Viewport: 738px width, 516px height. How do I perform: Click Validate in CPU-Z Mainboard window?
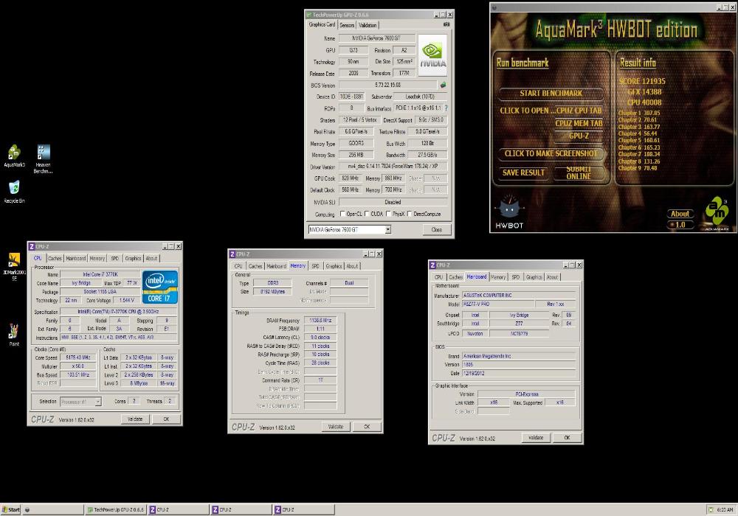[x=536, y=438]
